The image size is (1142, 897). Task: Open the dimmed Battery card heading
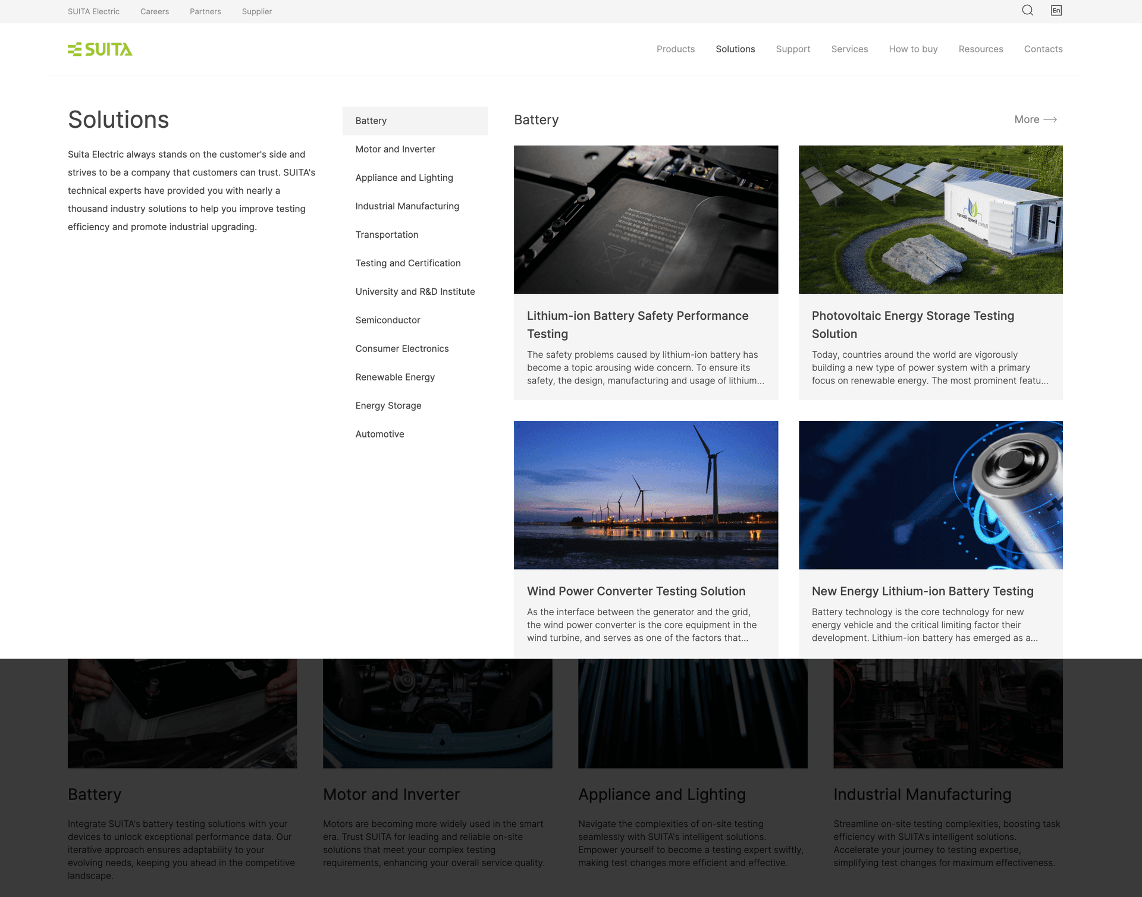(x=95, y=795)
